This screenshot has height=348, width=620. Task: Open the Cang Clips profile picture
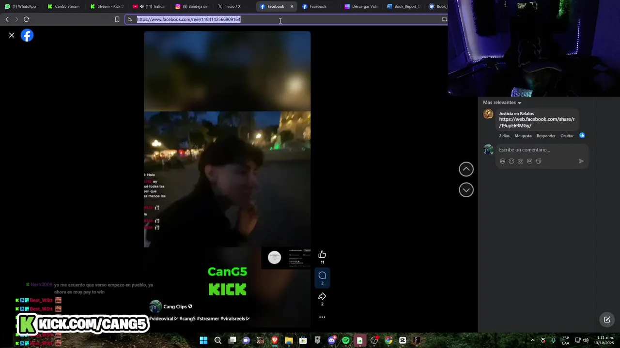point(155,306)
